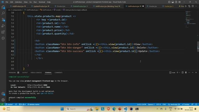This screenshot has width=199, height=112.
Task: Open the Run menu
Action: [35, 2]
